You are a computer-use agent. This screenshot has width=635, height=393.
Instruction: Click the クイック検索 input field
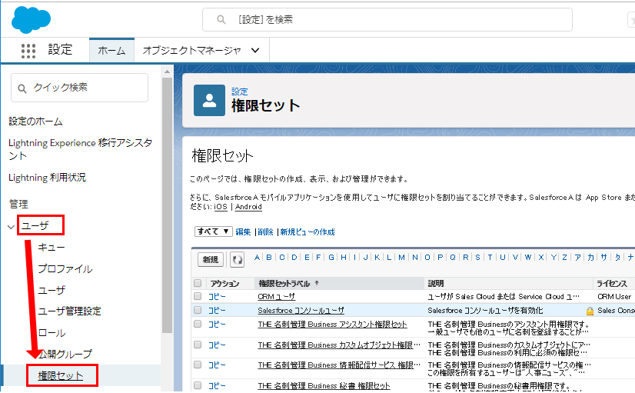(x=79, y=88)
